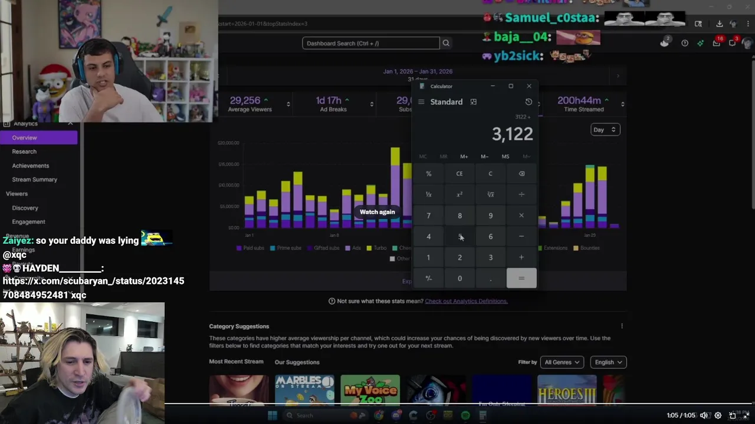This screenshot has height=424, width=755.
Task: Click the browser downloads icon
Action: (x=720, y=24)
